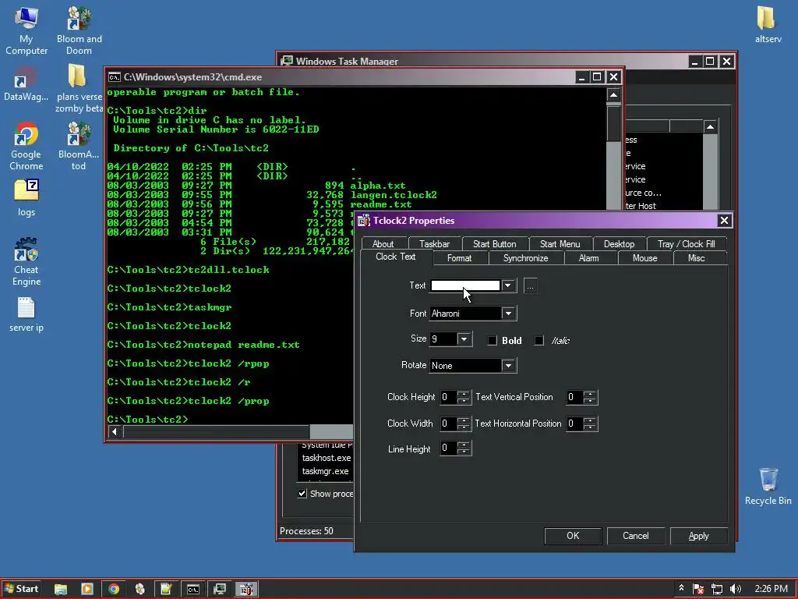The width and height of the screenshot is (798, 599).
Task: Click the flower icon in taskbar
Action: pos(140,590)
